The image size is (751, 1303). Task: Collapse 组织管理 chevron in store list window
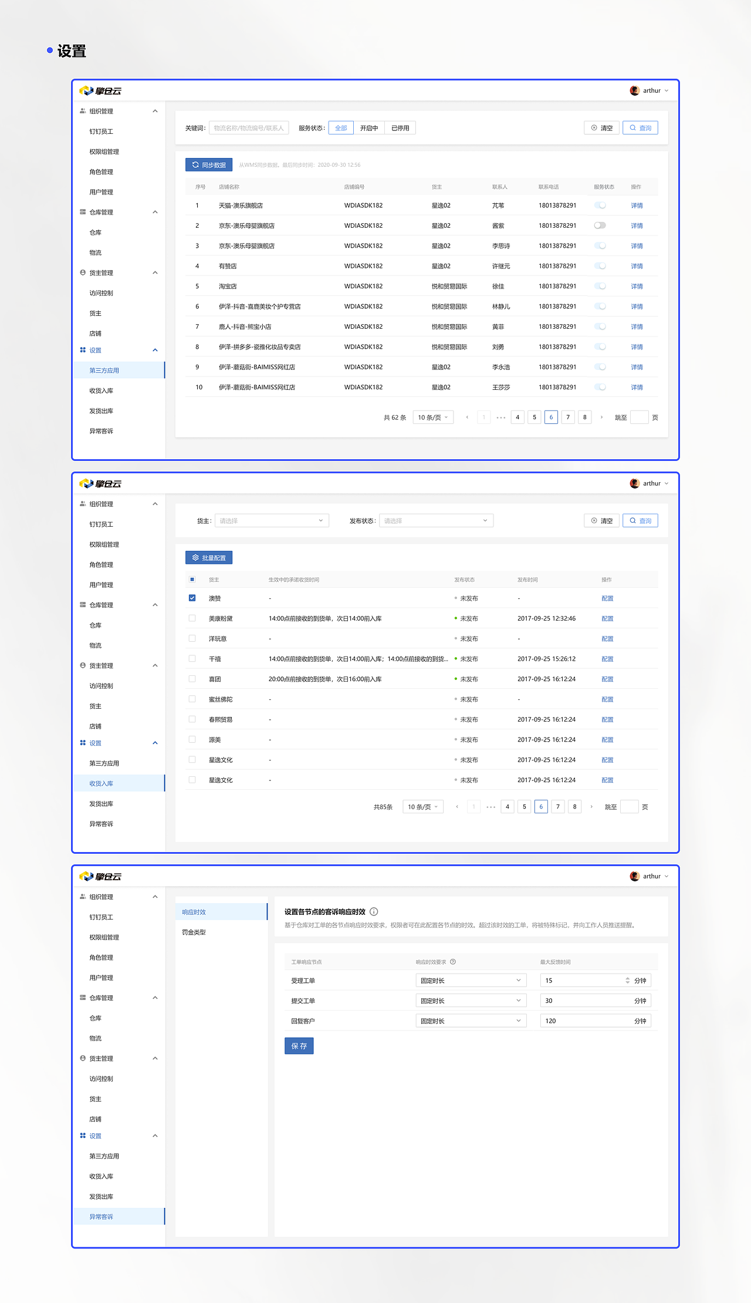click(155, 111)
